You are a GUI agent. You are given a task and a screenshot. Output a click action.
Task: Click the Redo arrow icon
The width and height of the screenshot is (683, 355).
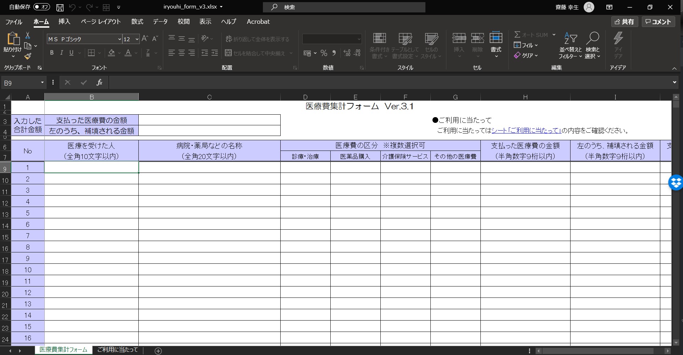89,7
